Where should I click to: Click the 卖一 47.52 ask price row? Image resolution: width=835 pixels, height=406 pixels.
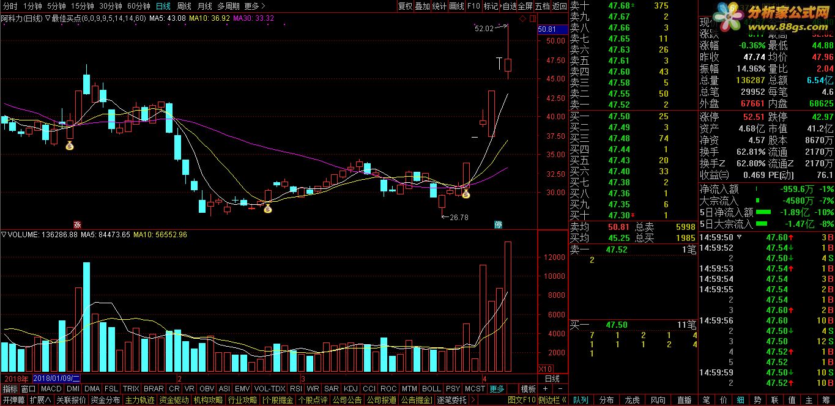click(x=633, y=249)
